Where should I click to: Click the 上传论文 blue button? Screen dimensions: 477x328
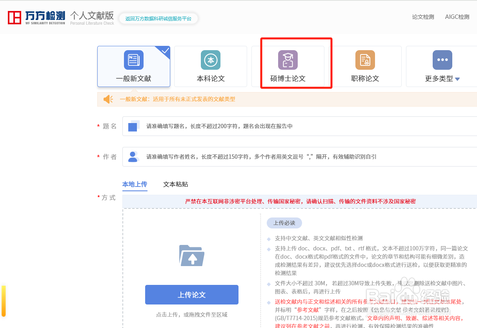tap(191, 295)
